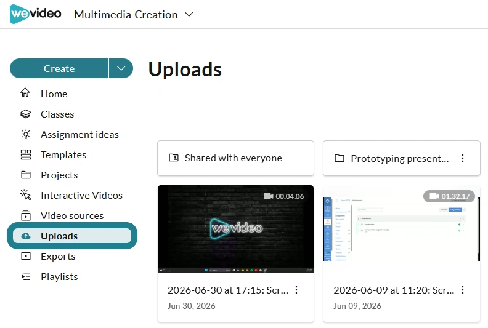Click the Jun 30, 2026 date text
The width and height of the screenshot is (488, 328).
[192, 306]
